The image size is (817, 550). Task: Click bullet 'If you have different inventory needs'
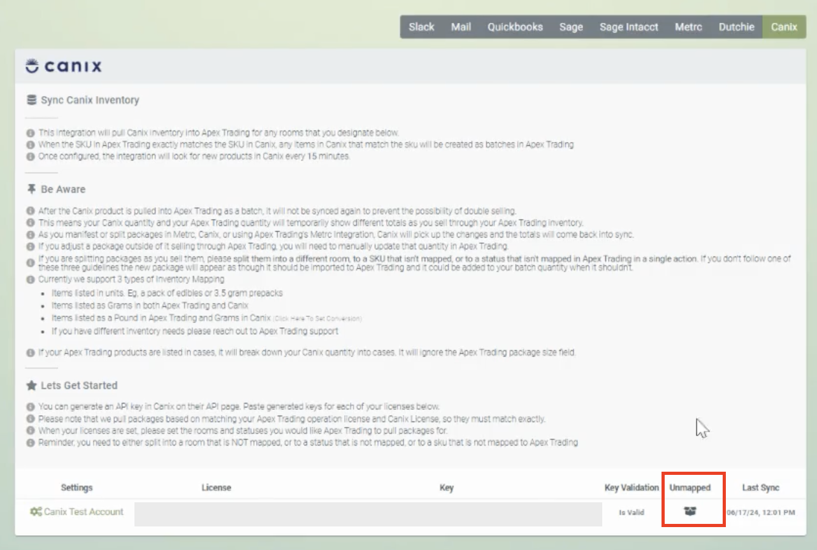195,331
